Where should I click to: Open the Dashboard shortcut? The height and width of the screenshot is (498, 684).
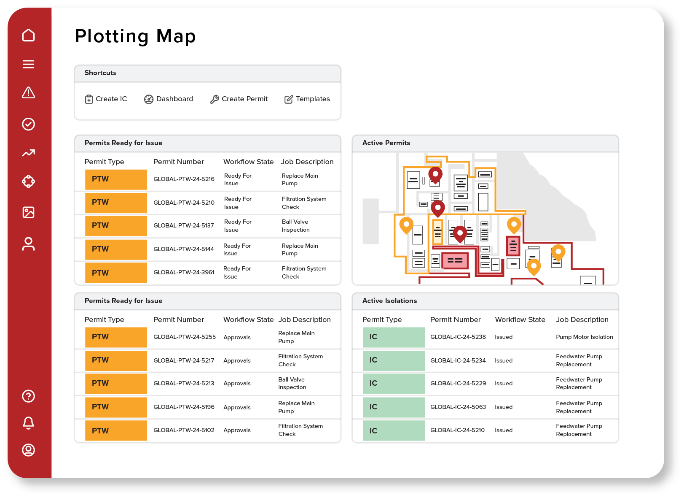(x=169, y=99)
